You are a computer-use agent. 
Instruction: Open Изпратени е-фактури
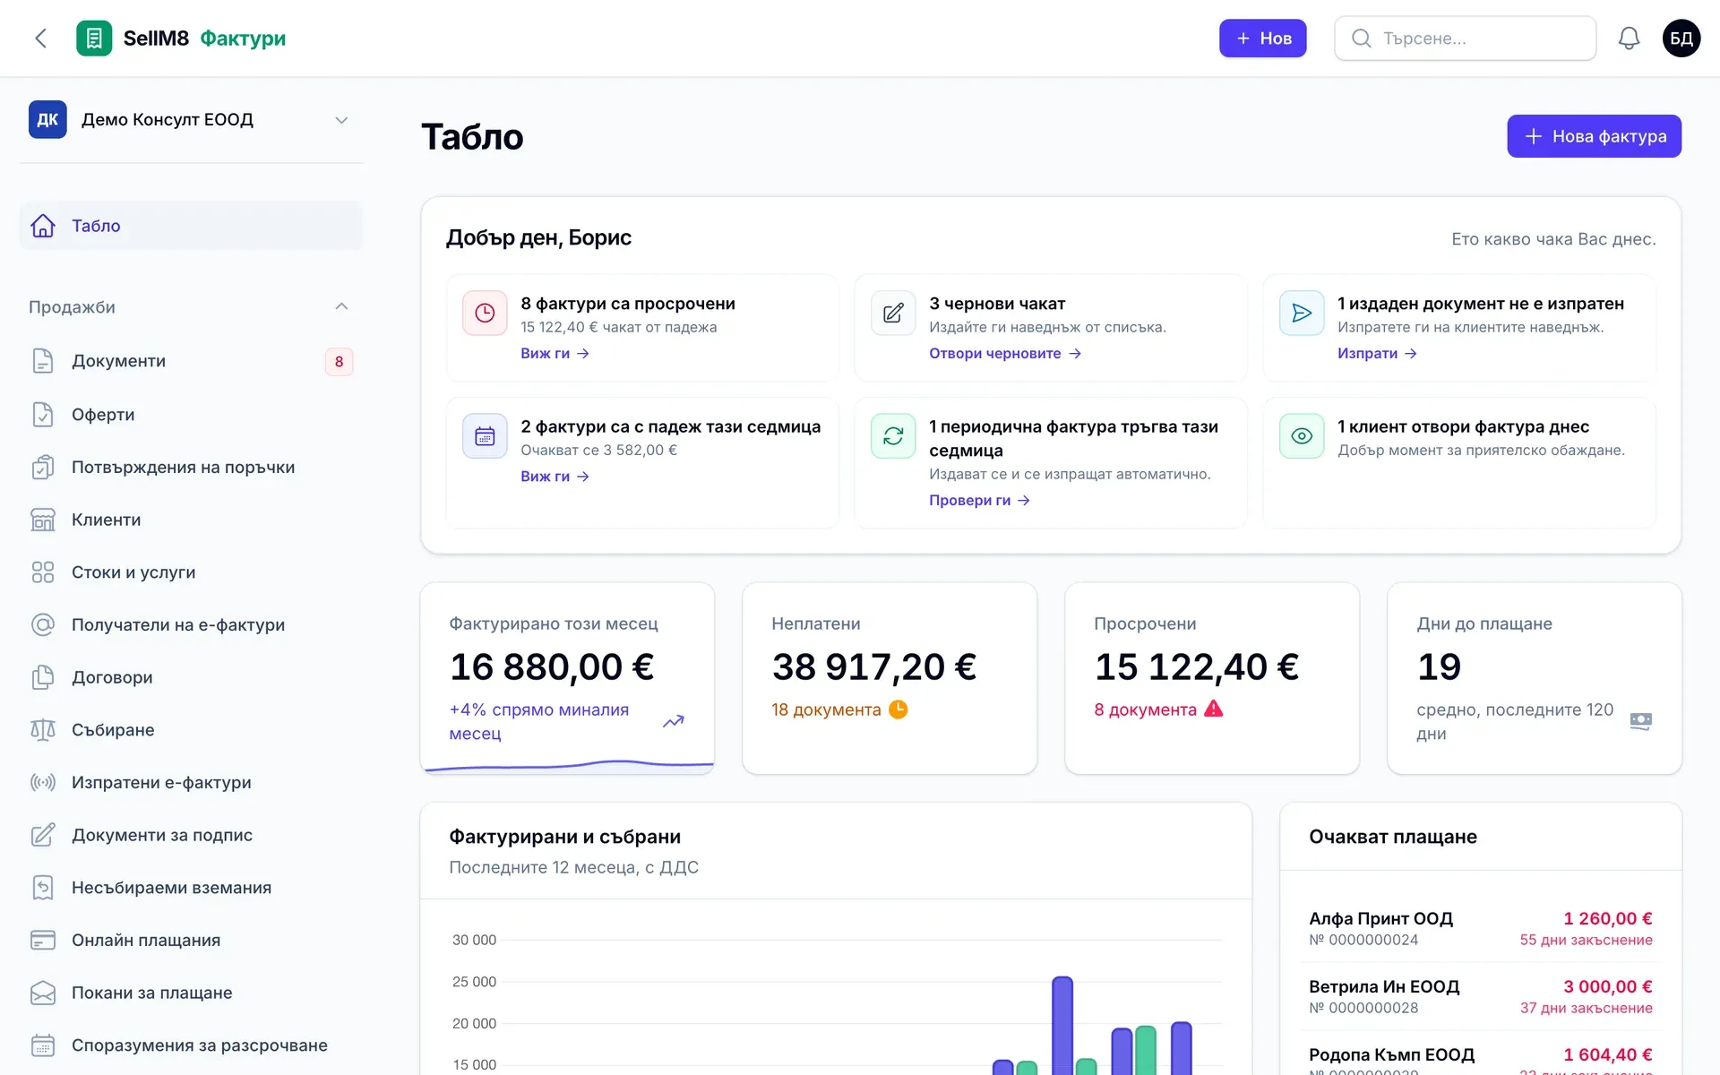click(191, 783)
